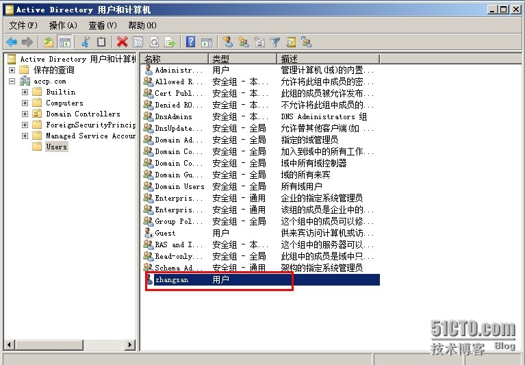
Task: Toggle the show/hide console tree icon
Action: (x=64, y=42)
